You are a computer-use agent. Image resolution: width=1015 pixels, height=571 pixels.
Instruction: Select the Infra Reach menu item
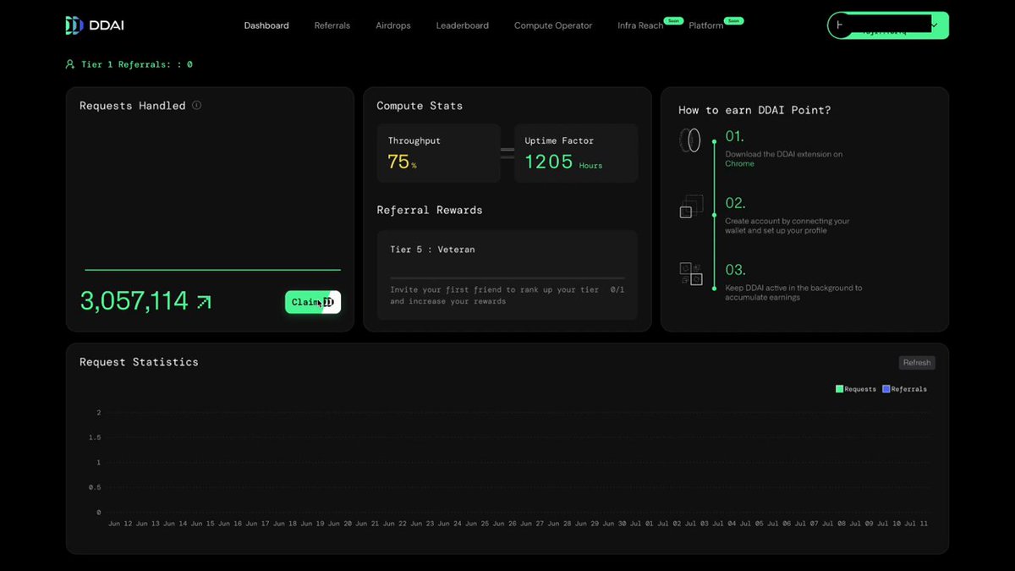[x=640, y=25]
